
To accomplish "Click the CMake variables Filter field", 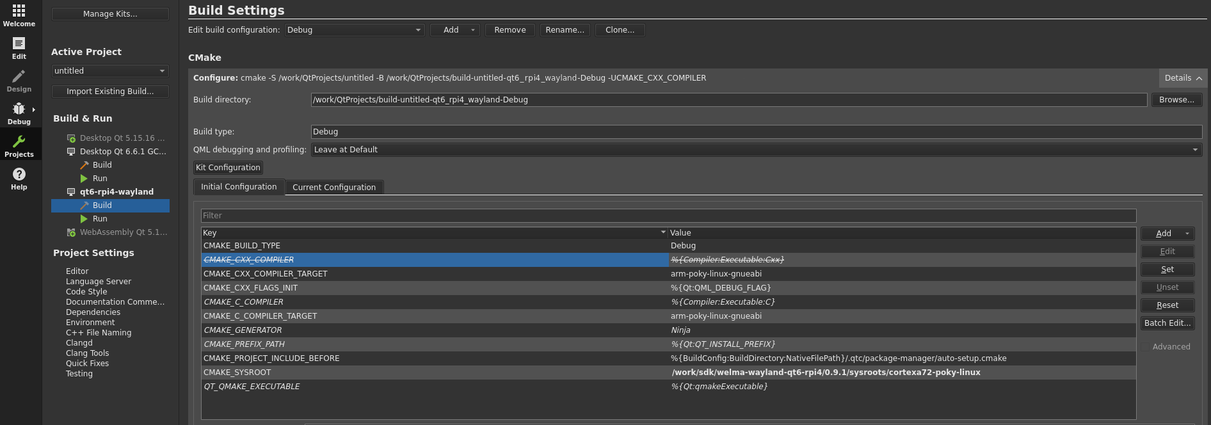I will click(668, 216).
